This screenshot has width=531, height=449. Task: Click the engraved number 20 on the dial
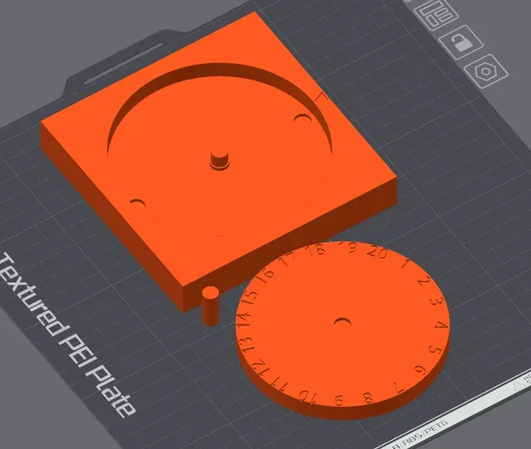[378, 252]
